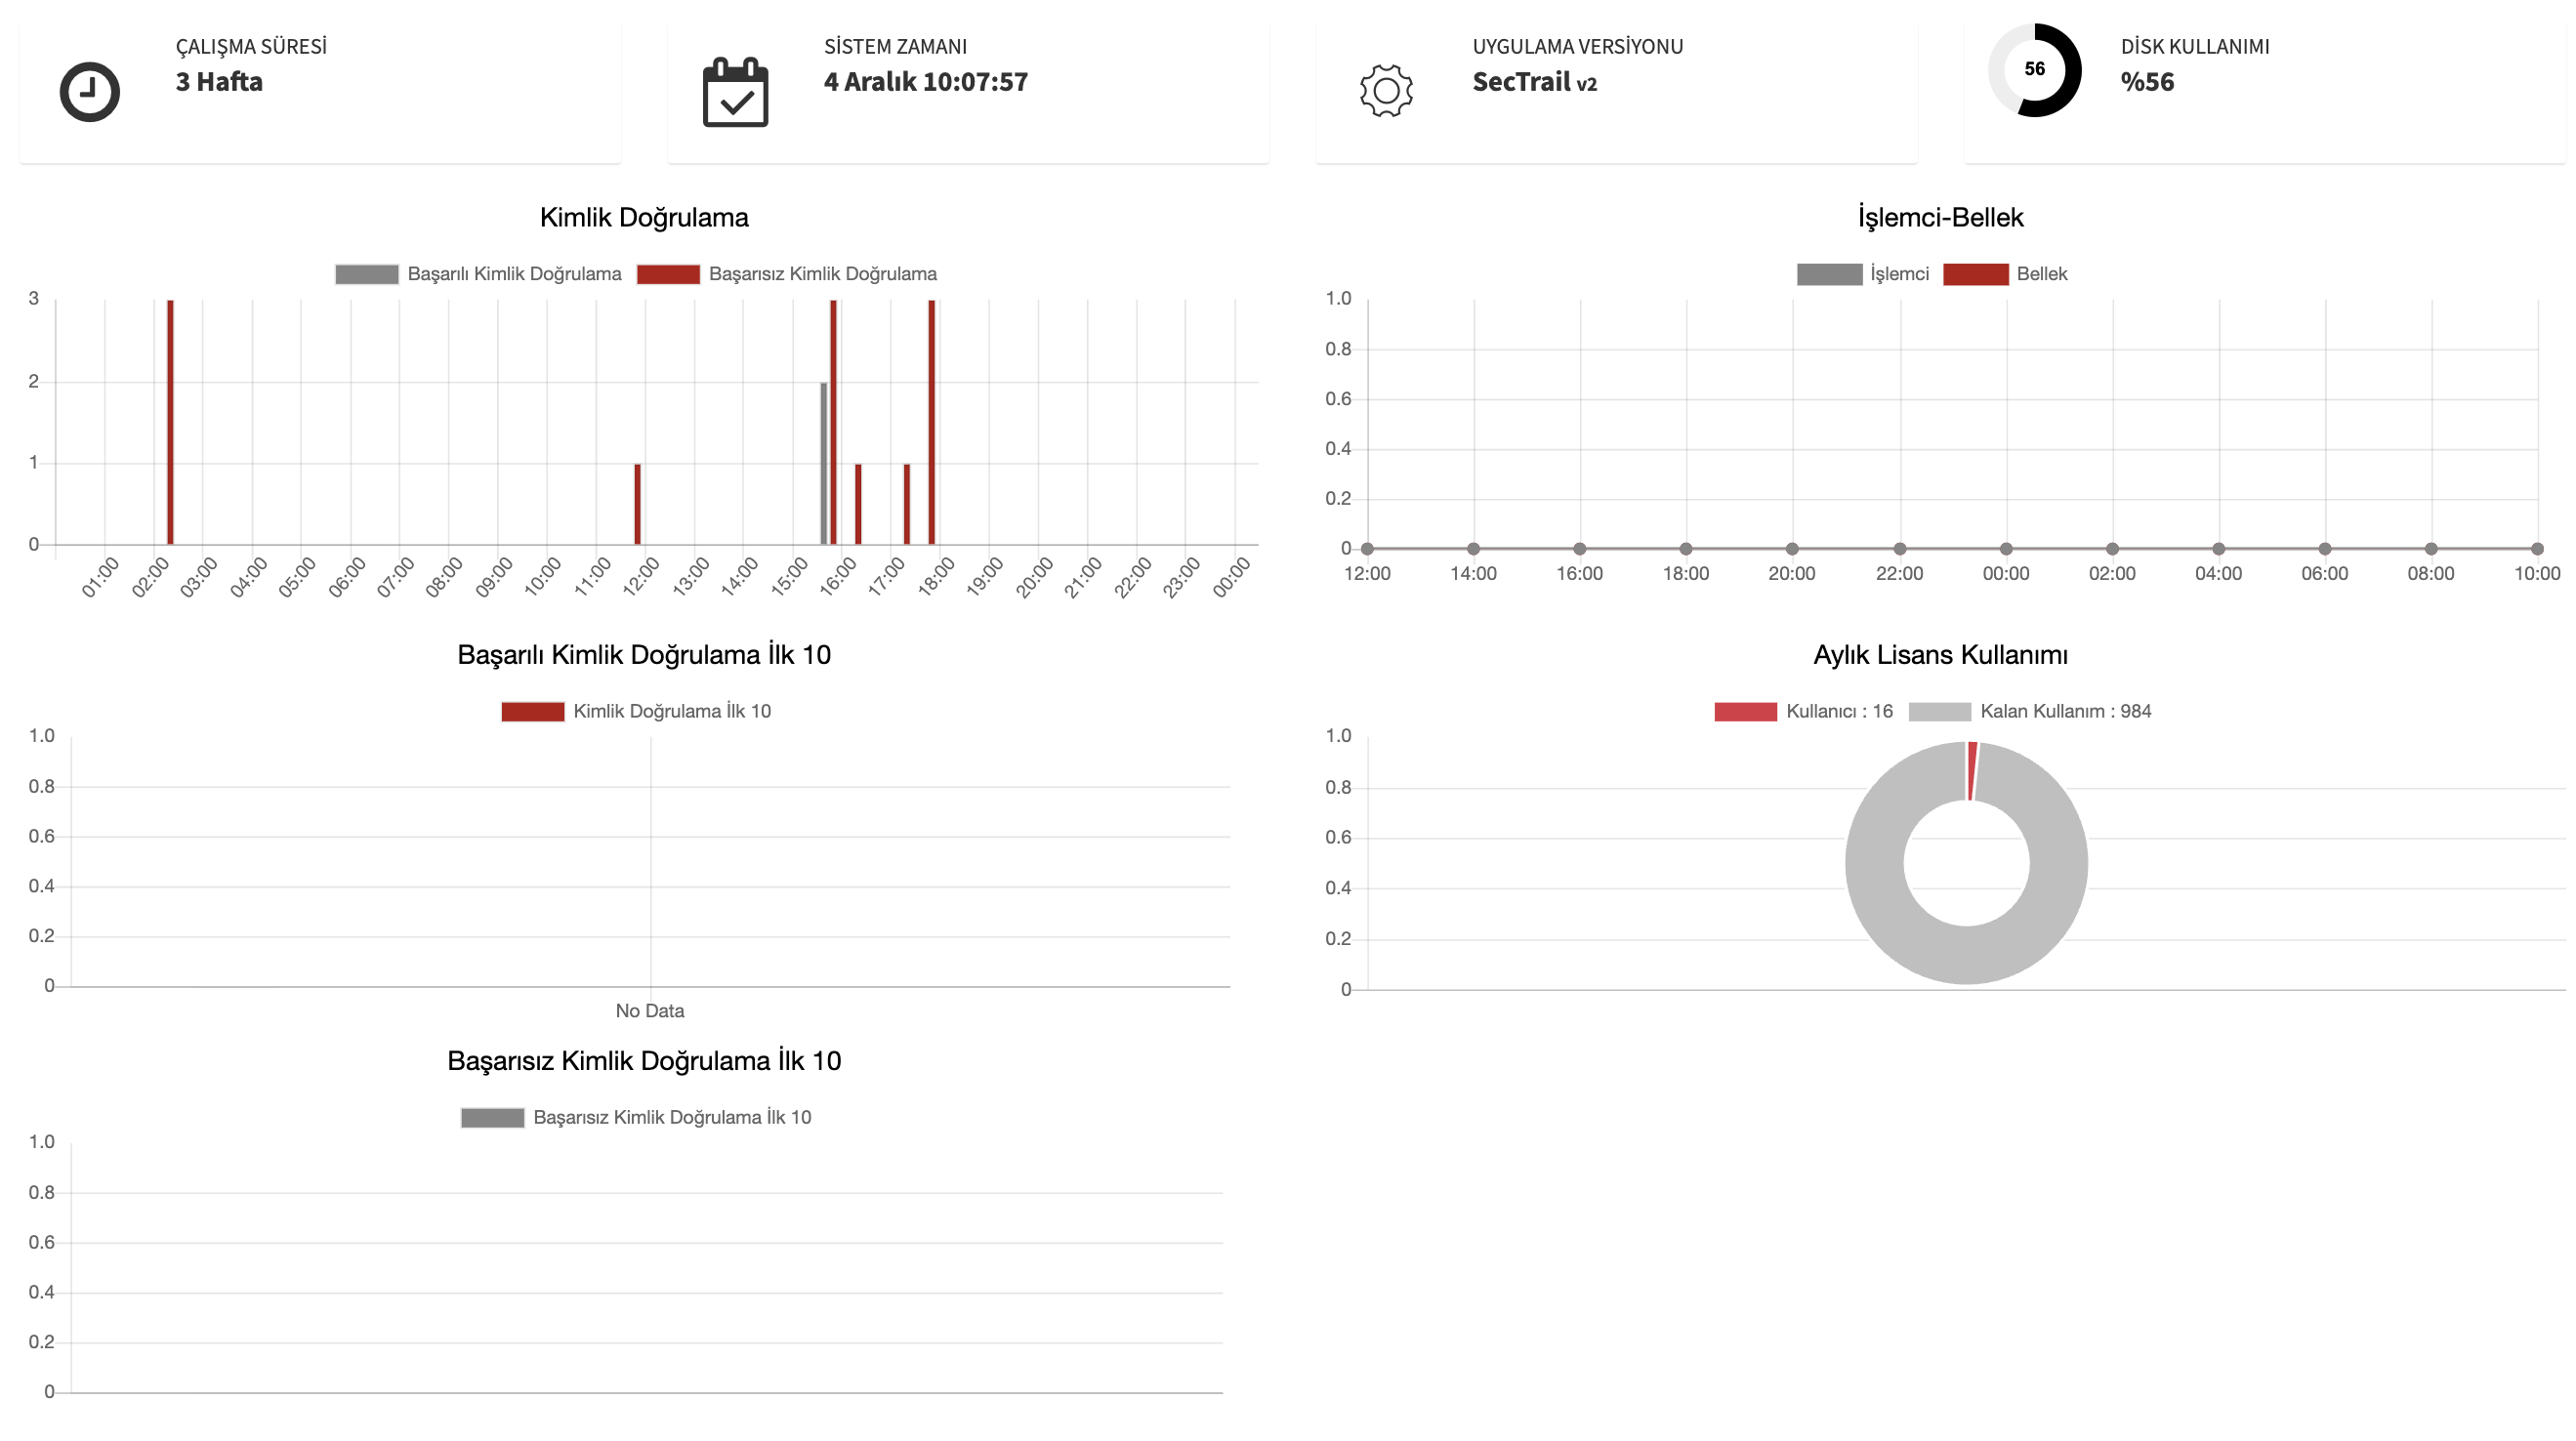Click the SecTrail v2 version label
Screen dimensions: 2576x1441
(1536, 84)
